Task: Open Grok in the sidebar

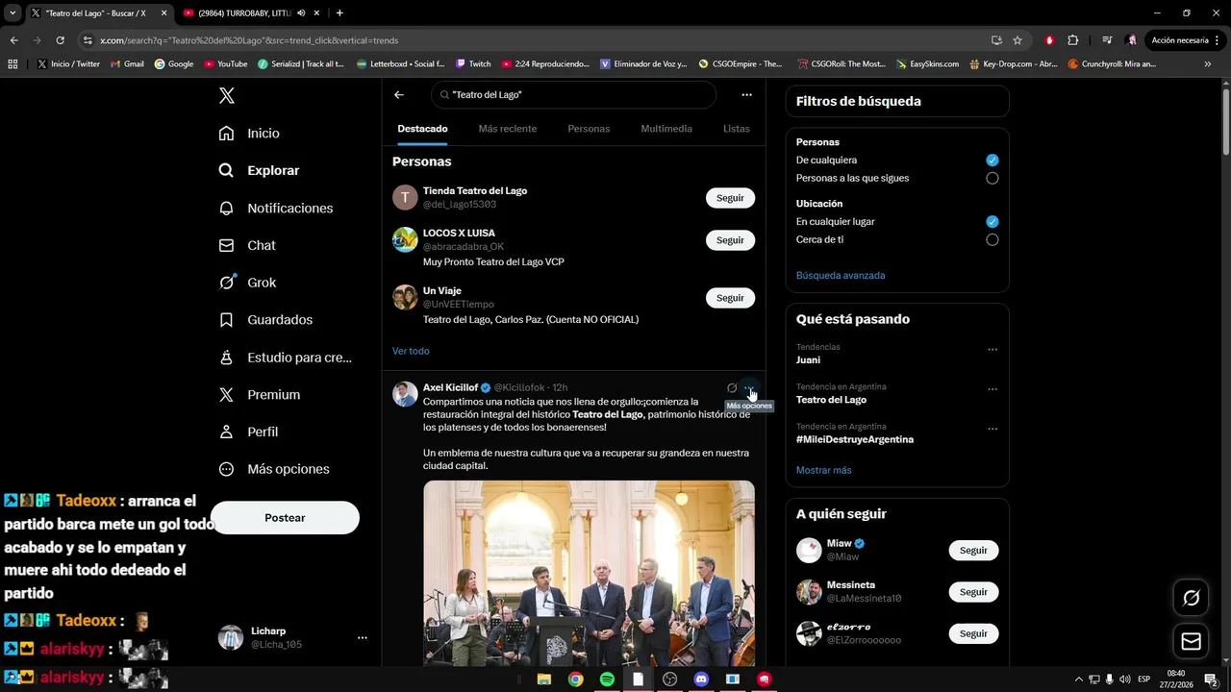Action: click(x=247, y=283)
